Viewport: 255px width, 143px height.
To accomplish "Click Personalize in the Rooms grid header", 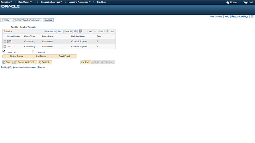I will point(50,31).
